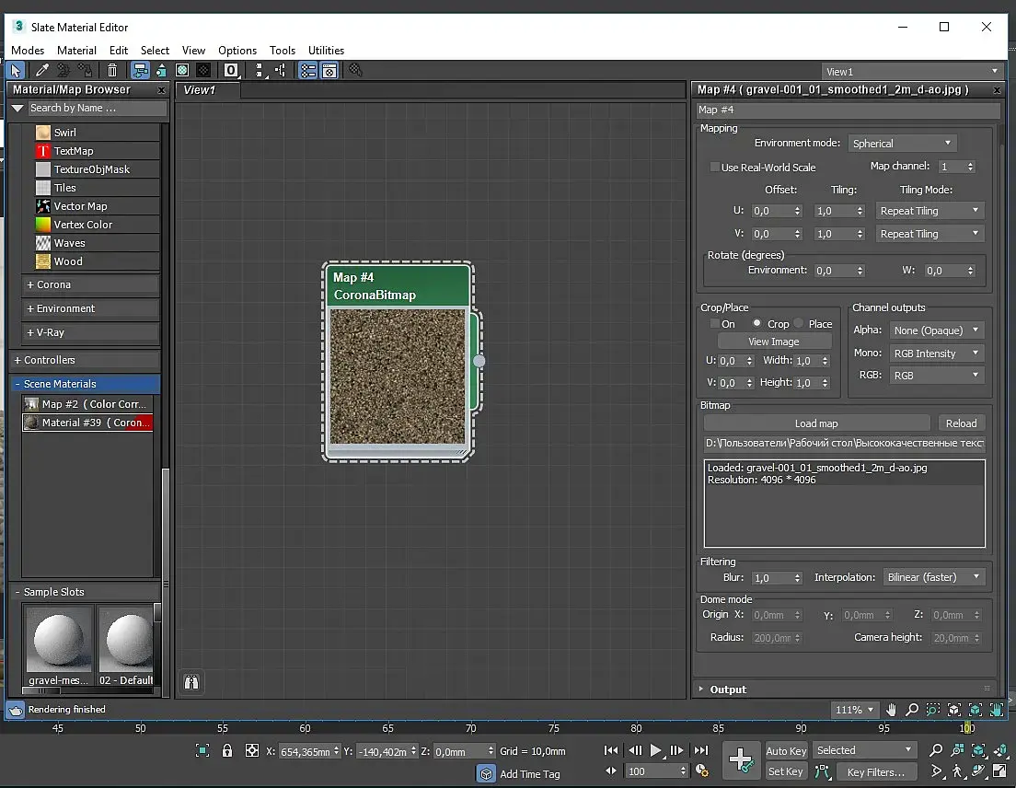The height and width of the screenshot is (788, 1016).
Task: Open the Environment mode Spherical dropdown
Action: 902,144
